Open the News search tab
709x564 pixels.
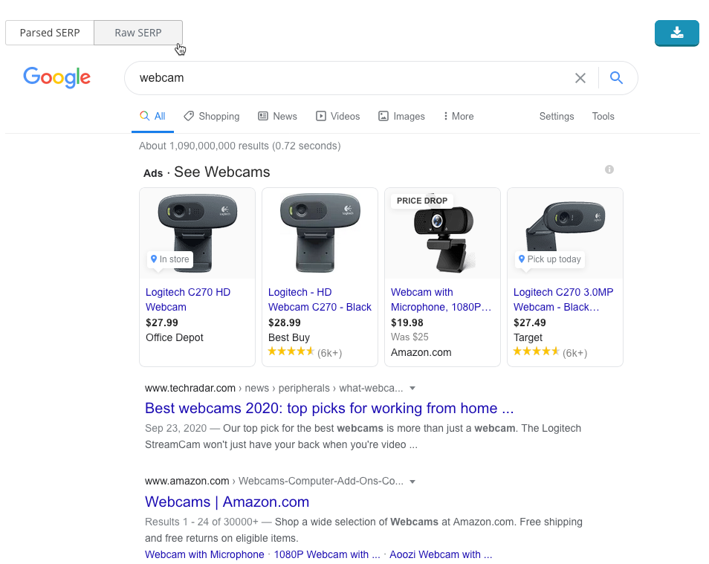click(277, 117)
